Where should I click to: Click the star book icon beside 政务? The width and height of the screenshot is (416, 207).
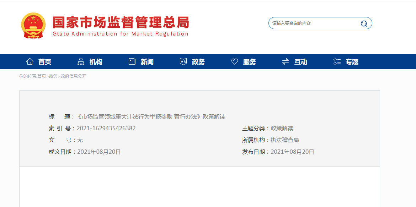pos(183,61)
